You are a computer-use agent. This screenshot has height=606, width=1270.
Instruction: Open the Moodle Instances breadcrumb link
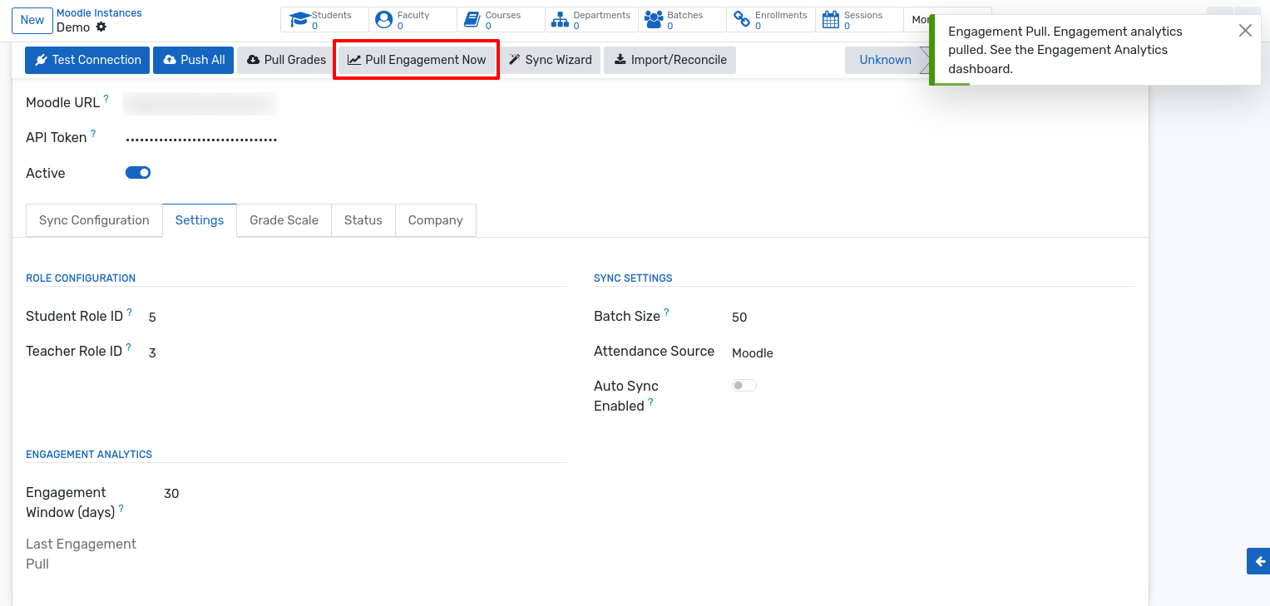(x=99, y=13)
